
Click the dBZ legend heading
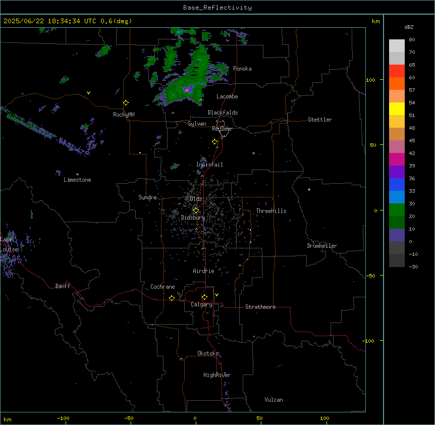409,27
